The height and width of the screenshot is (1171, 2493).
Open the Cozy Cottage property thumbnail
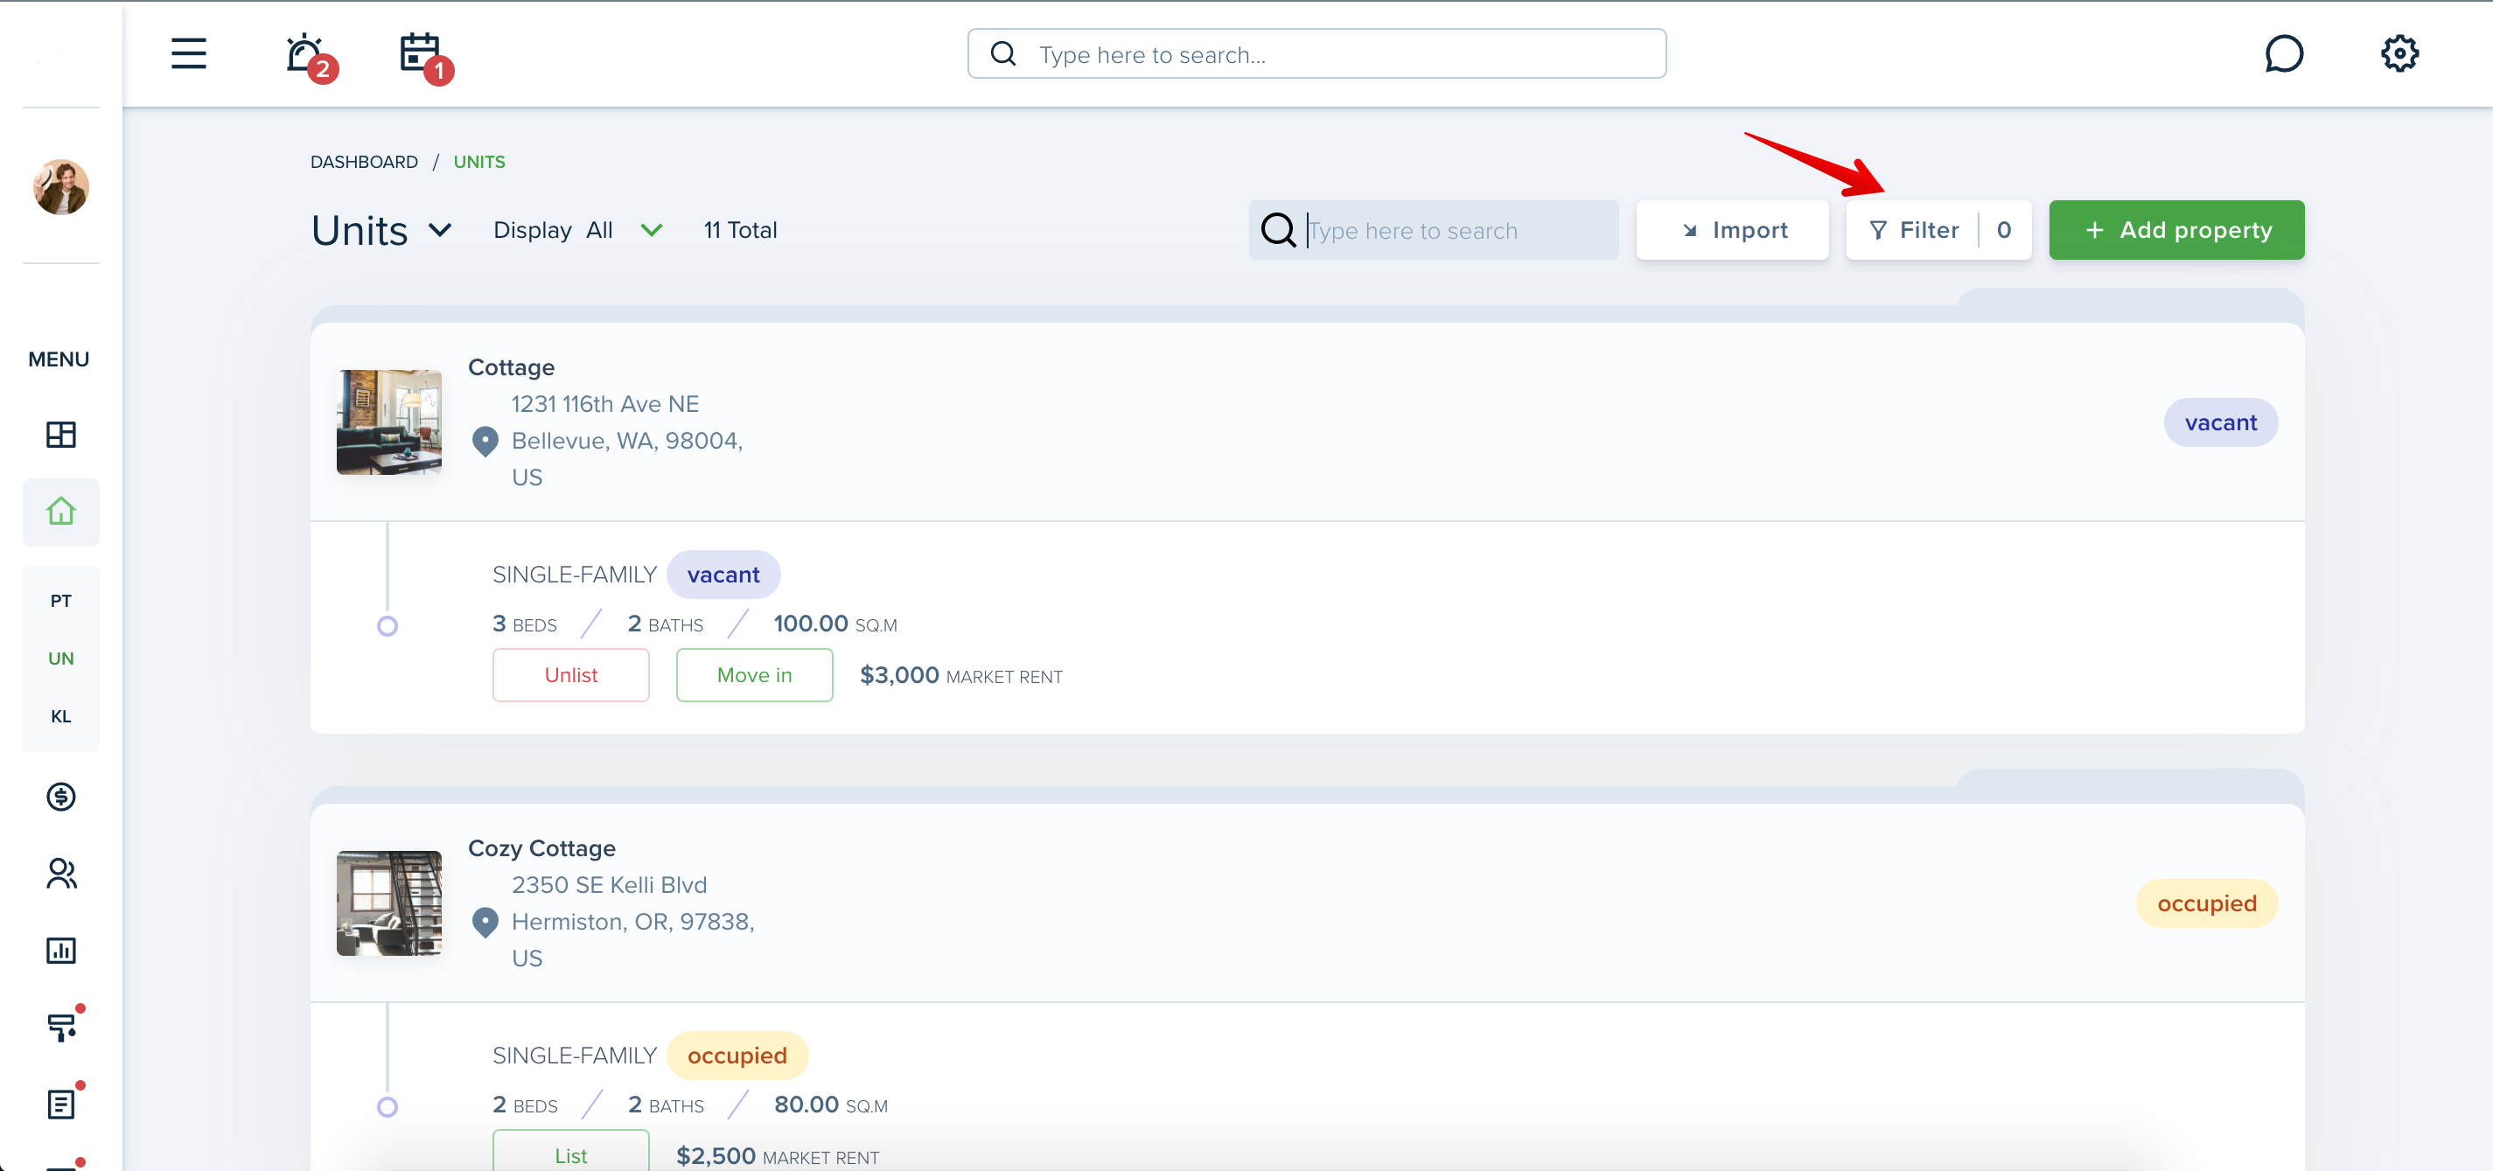[389, 903]
